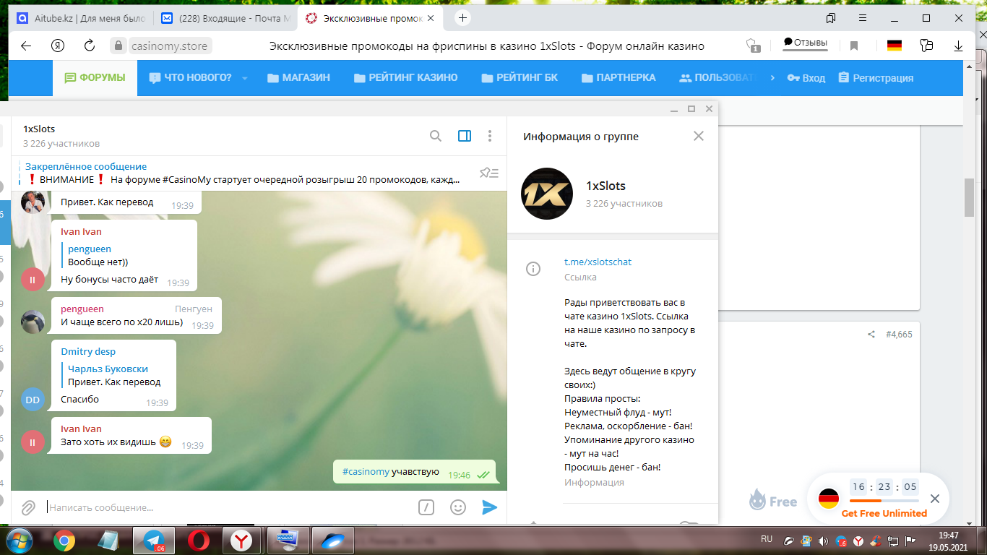Image resolution: width=987 pixels, height=555 pixels.
Task: Open bot commands with the slash icon
Action: click(x=426, y=507)
